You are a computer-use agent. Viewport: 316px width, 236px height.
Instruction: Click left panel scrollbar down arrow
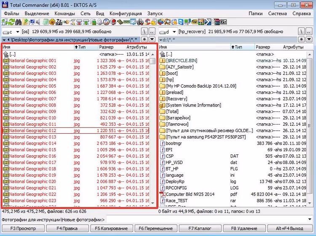[x=153, y=203]
